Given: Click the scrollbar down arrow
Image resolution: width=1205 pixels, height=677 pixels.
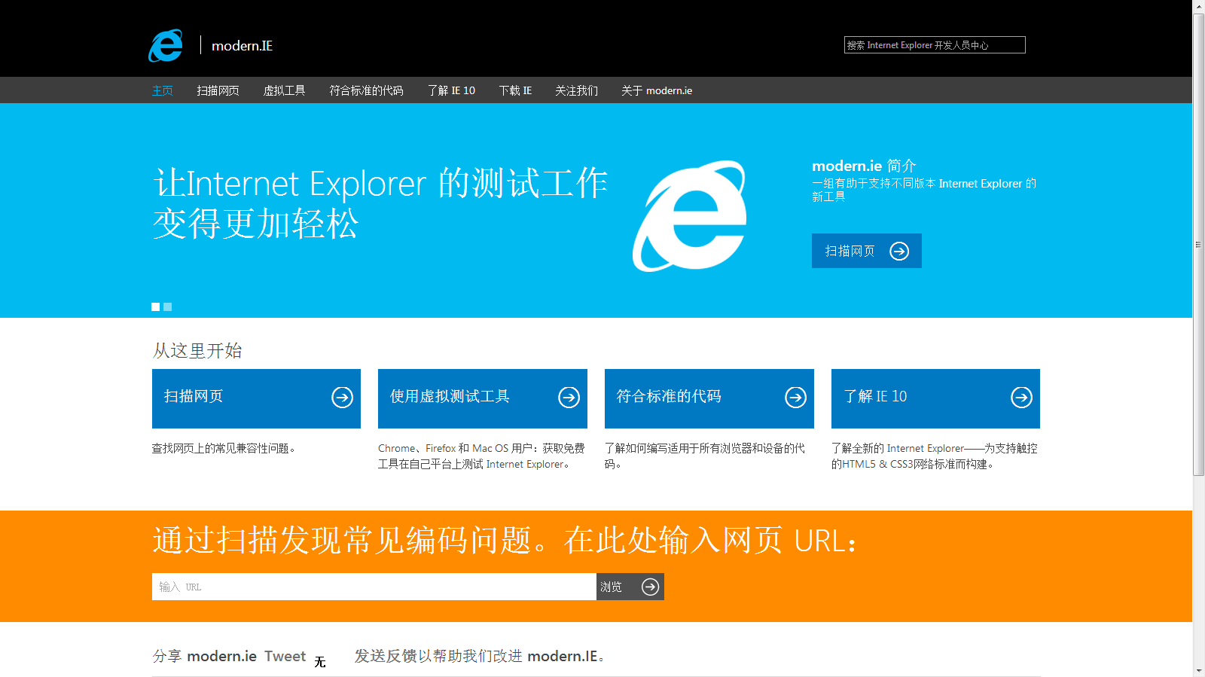Looking at the screenshot, I should pos(1199,670).
